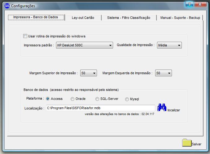Open Margem Superior de Impressão dropdown
This screenshot has width=210, height=154.
point(89,73)
